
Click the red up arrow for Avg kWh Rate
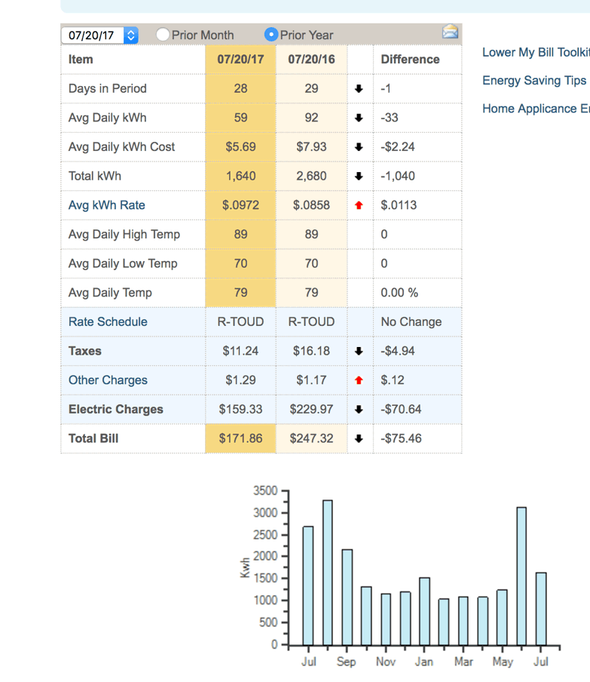pyautogui.click(x=359, y=205)
